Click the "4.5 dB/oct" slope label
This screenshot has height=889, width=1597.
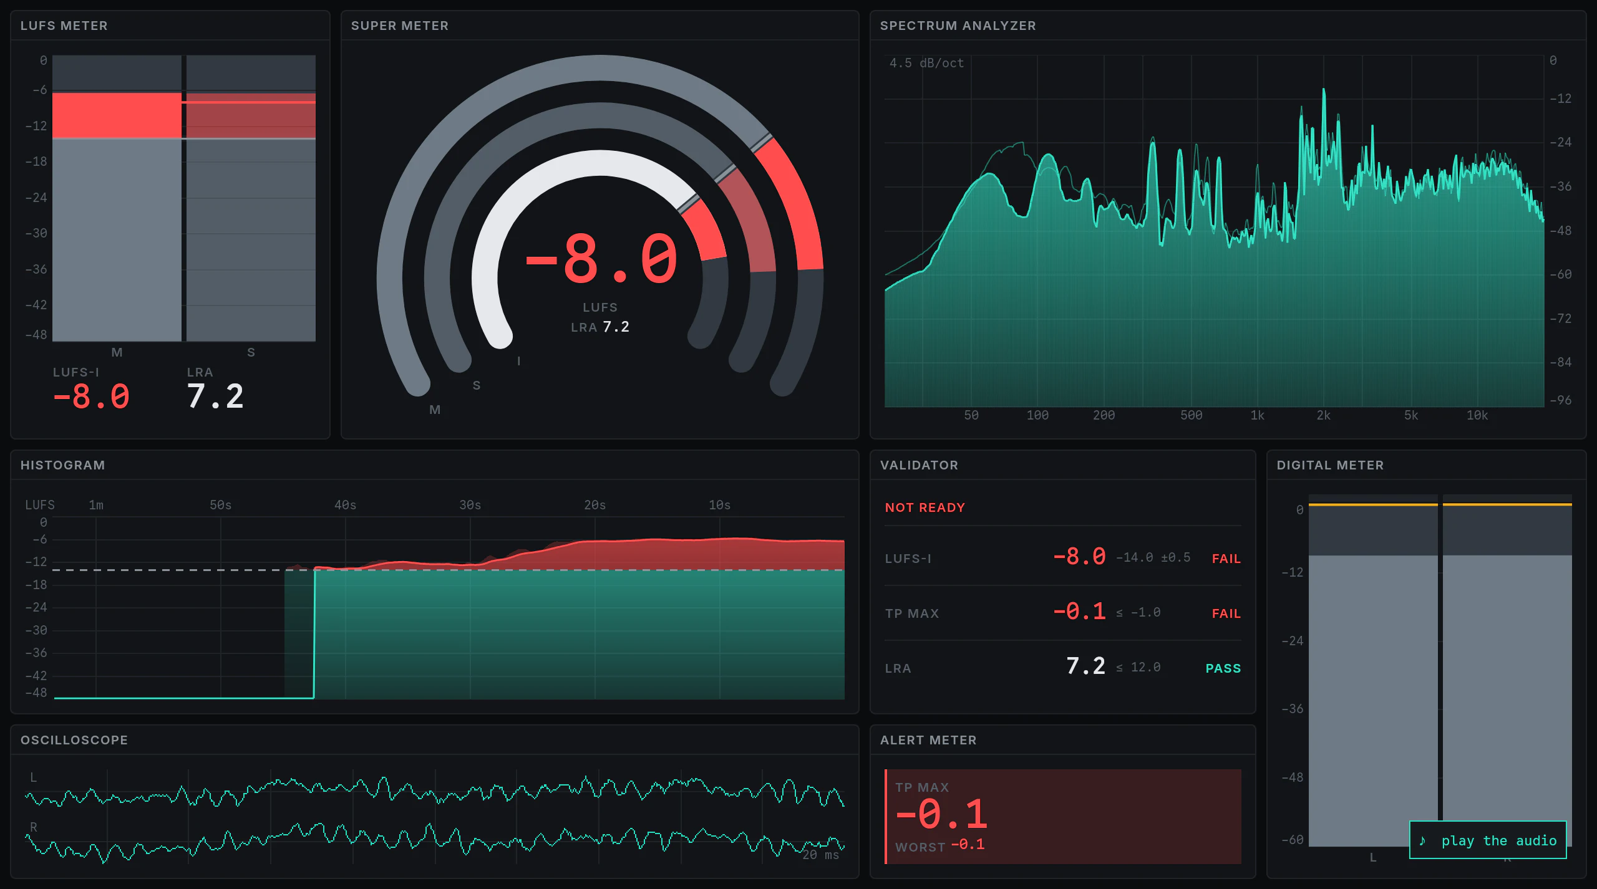[926, 63]
